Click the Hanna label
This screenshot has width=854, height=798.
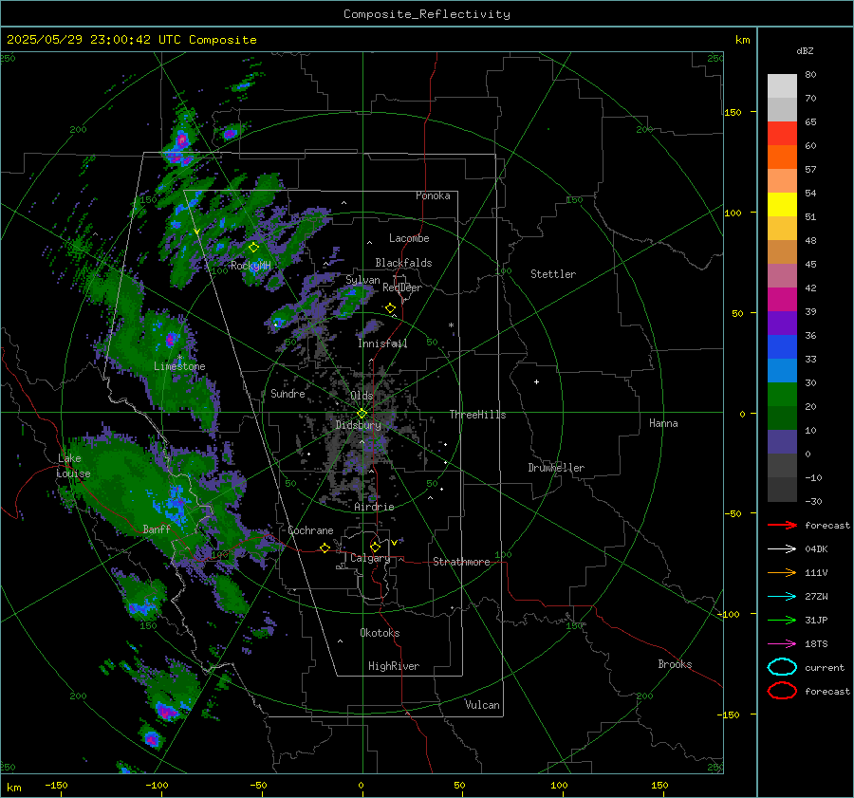click(663, 423)
